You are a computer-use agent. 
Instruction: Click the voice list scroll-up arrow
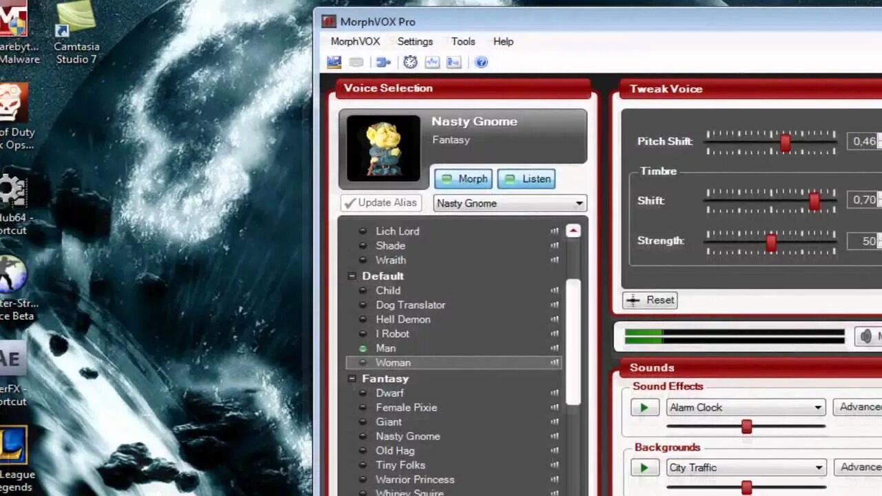point(573,231)
